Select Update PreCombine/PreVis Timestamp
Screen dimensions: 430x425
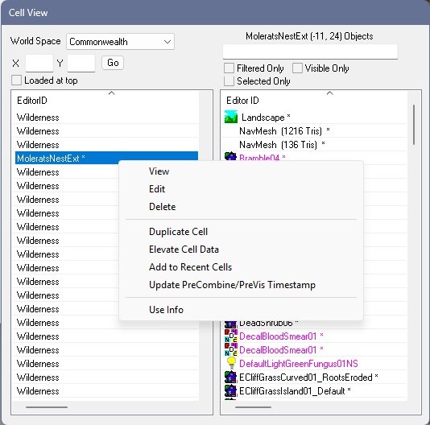(232, 285)
